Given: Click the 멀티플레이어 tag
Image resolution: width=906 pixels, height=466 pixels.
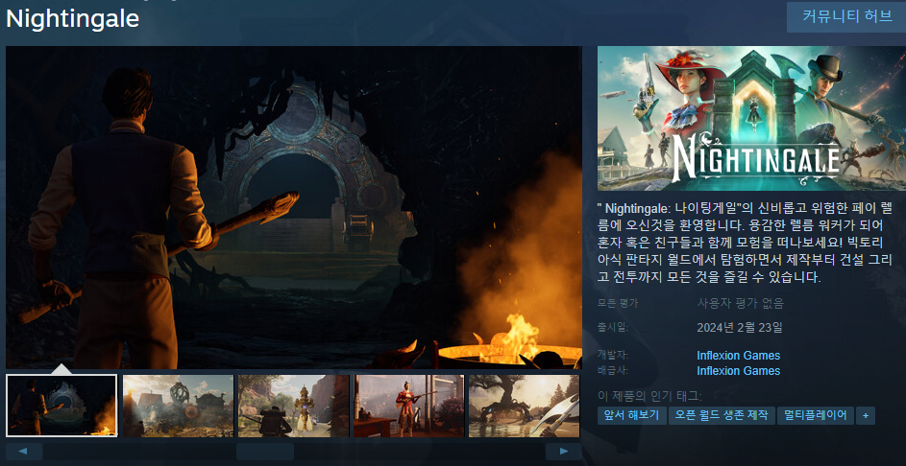Looking at the screenshot, I should tap(816, 415).
